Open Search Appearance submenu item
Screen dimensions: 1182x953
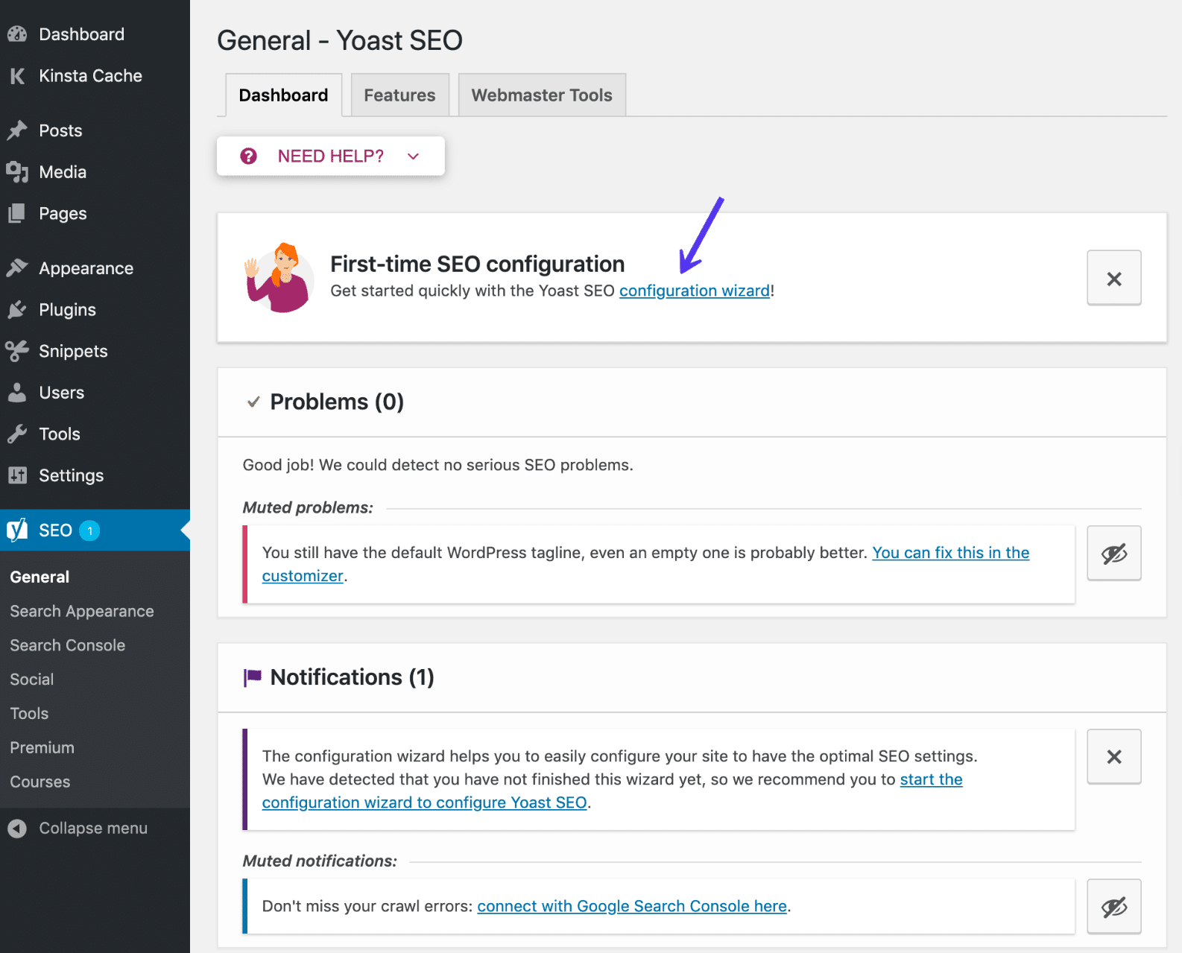click(82, 612)
